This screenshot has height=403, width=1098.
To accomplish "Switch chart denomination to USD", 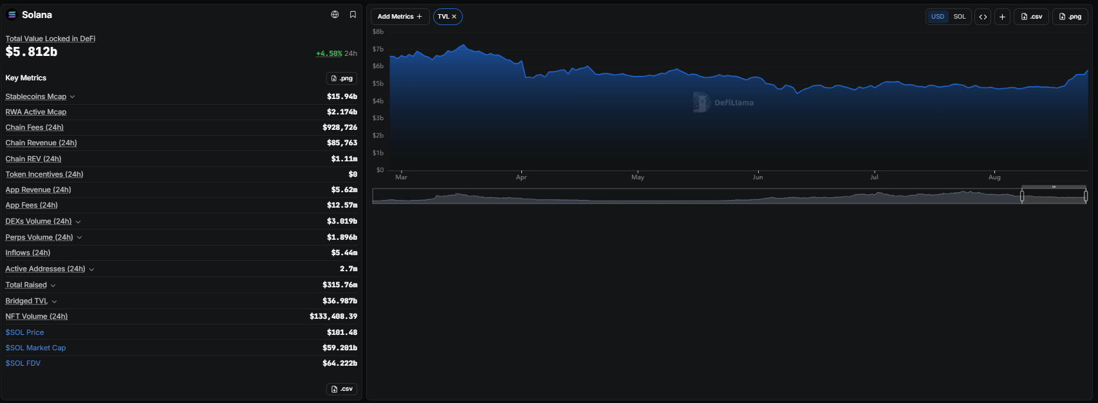I will (938, 17).
